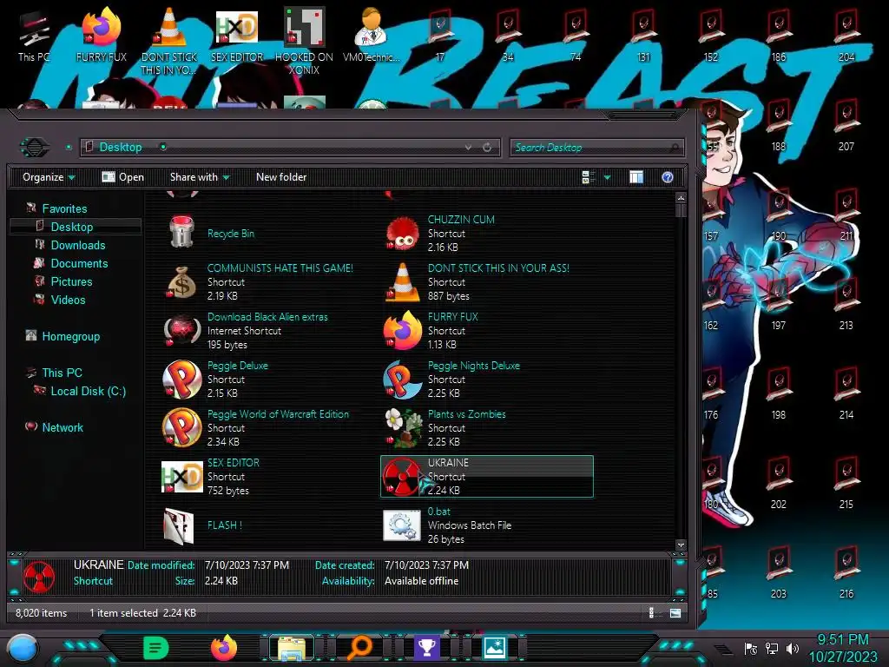889x667 pixels.
Task: Open the magnifier search taskbar icon
Action: (359, 648)
